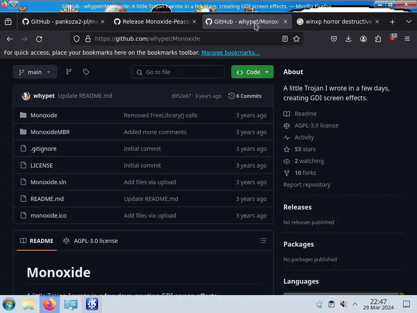This screenshot has height=313, width=417.
Task: Click Report repository link
Action: [307, 185]
